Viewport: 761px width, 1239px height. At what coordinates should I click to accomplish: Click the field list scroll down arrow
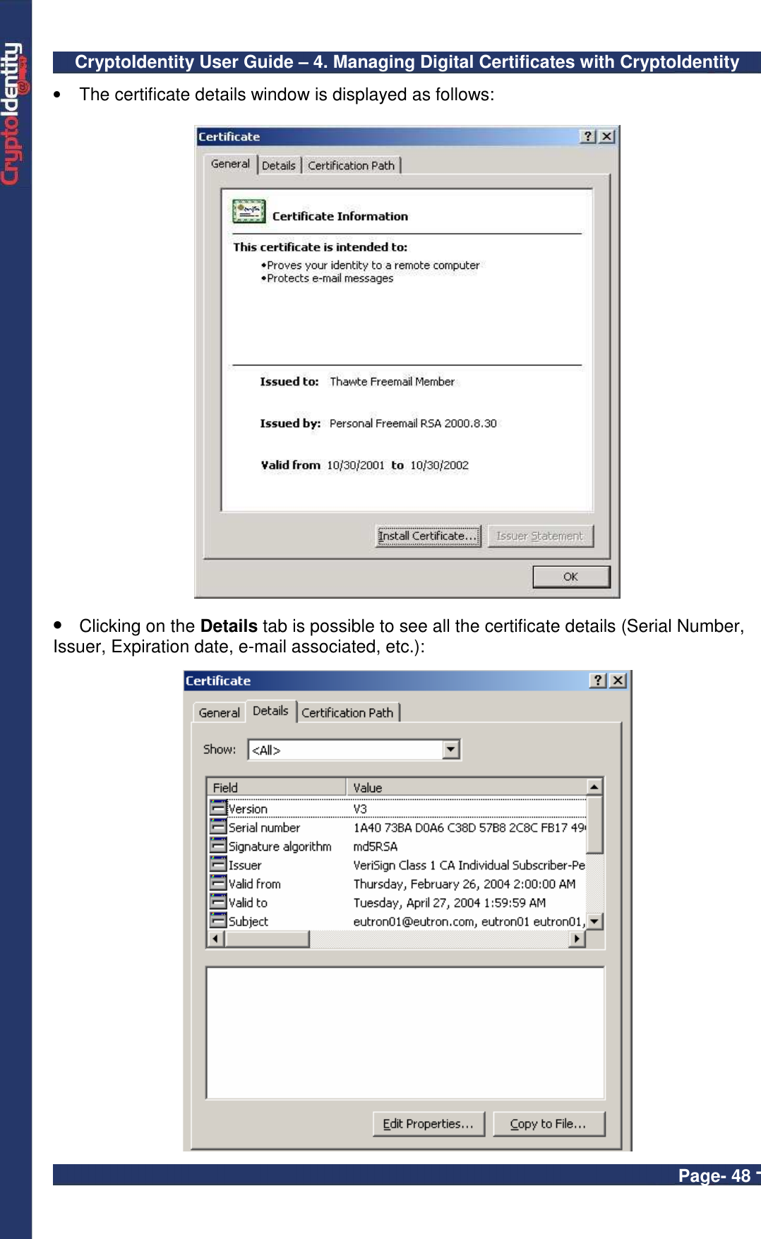(594, 921)
